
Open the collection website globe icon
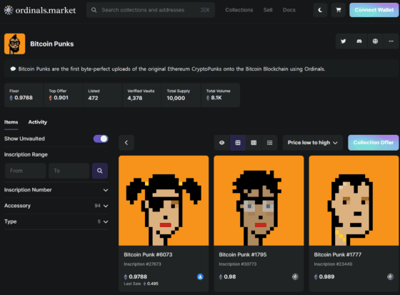(x=375, y=41)
